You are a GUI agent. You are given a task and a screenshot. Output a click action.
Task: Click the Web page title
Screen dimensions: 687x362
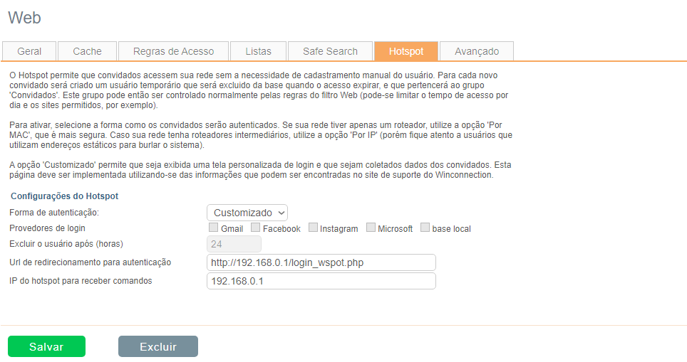pyautogui.click(x=25, y=17)
